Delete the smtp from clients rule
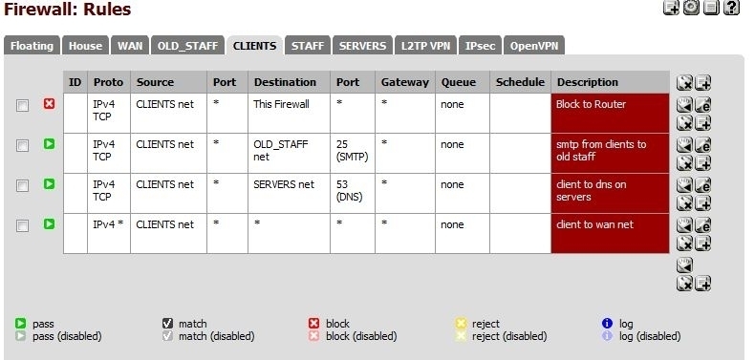 point(684,163)
